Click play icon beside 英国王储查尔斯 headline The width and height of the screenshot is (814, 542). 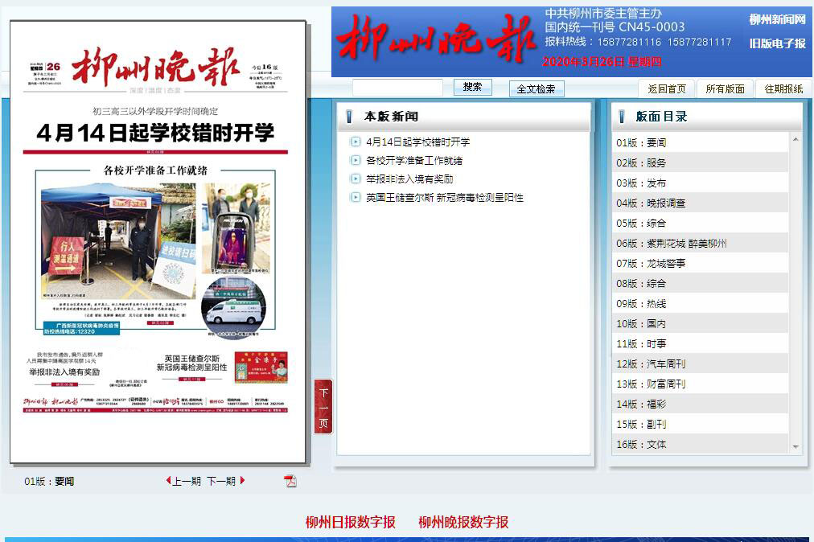coord(356,198)
